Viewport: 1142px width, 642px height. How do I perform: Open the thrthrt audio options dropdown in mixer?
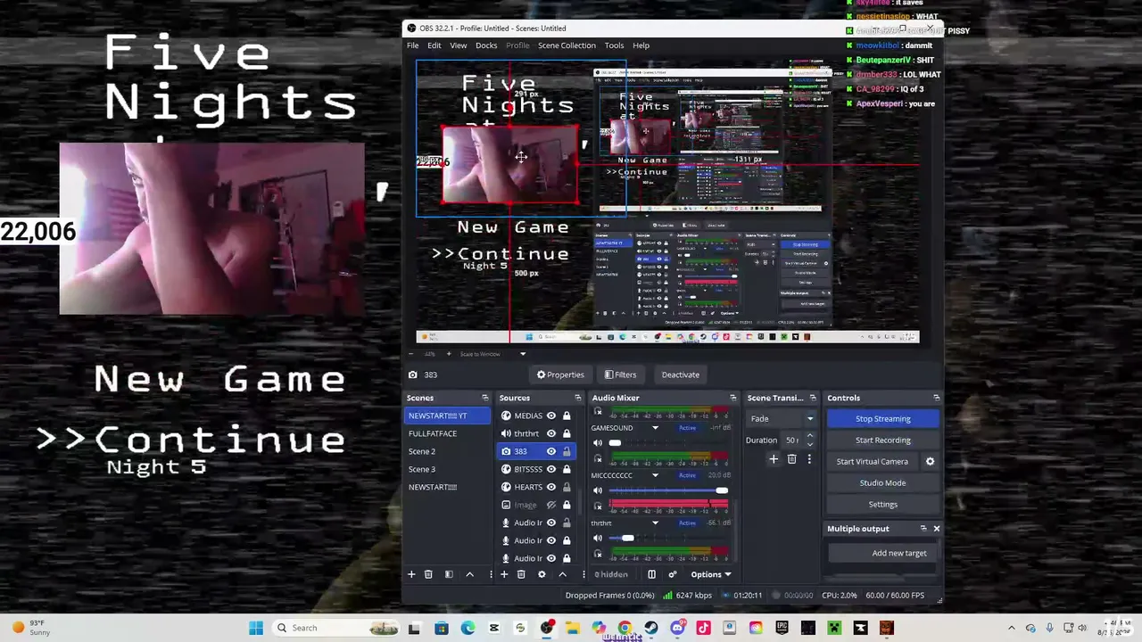pyautogui.click(x=655, y=523)
